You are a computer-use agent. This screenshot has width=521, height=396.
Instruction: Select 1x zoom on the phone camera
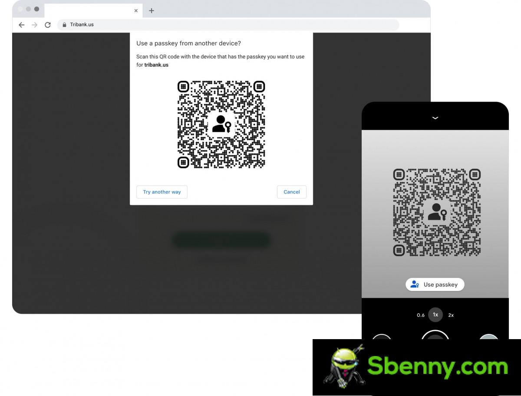[x=435, y=315]
